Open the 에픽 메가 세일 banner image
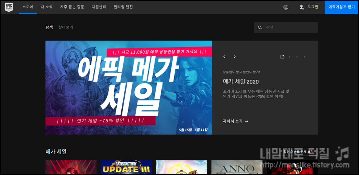The width and height of the screenshot is (359, 175). point(128,88)
